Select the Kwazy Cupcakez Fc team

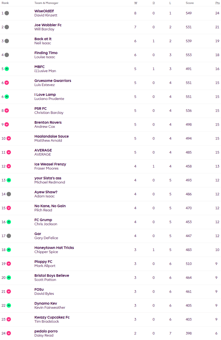[x=52, y=317]
